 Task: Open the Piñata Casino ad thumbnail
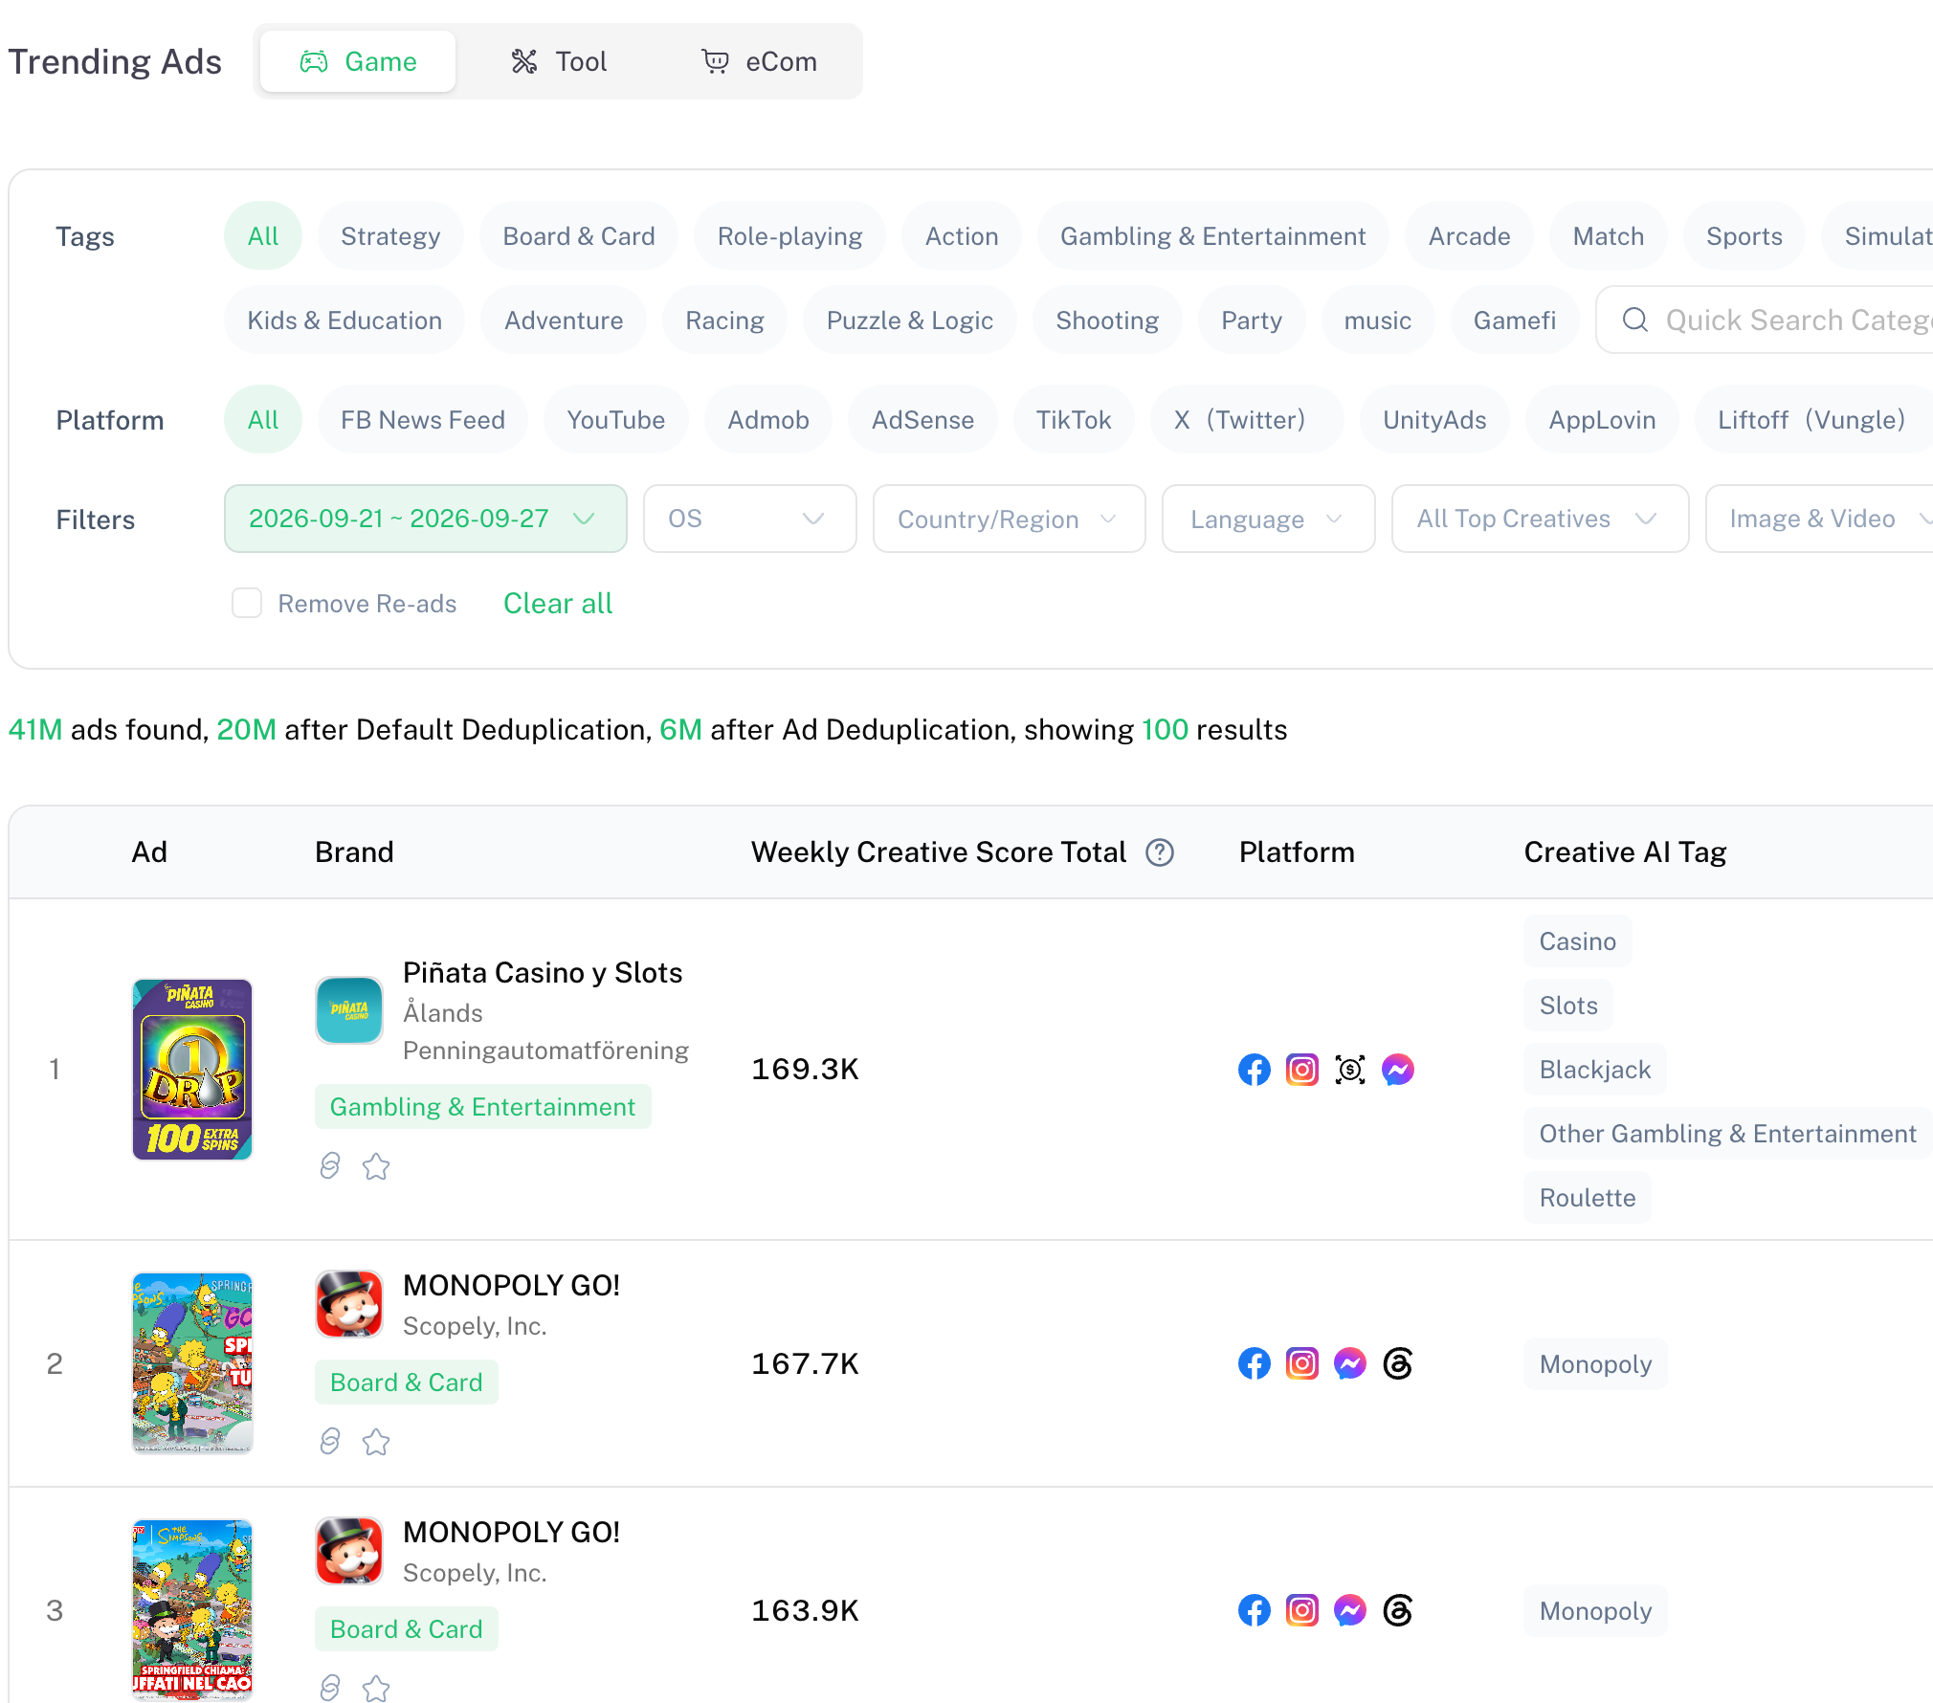(x=191, y=1069)
